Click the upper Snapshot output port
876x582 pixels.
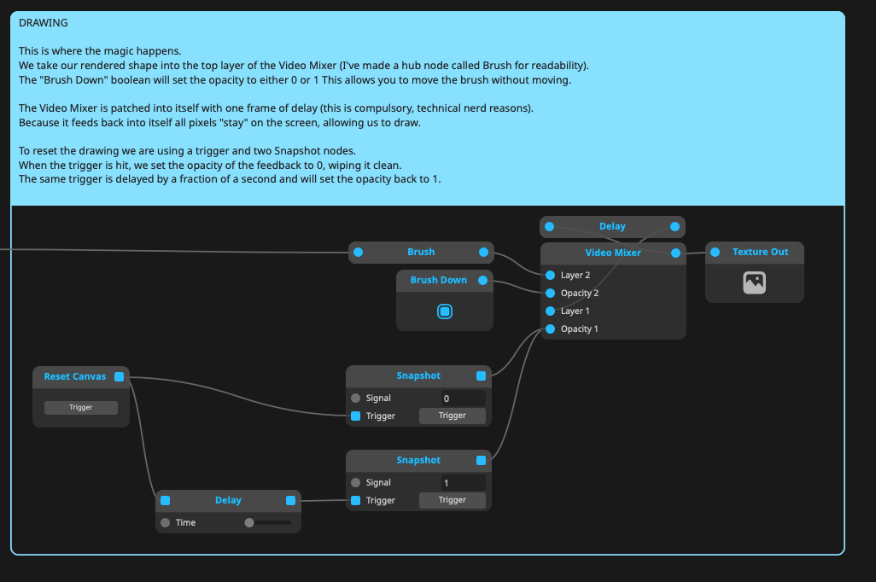coord(482,375)
